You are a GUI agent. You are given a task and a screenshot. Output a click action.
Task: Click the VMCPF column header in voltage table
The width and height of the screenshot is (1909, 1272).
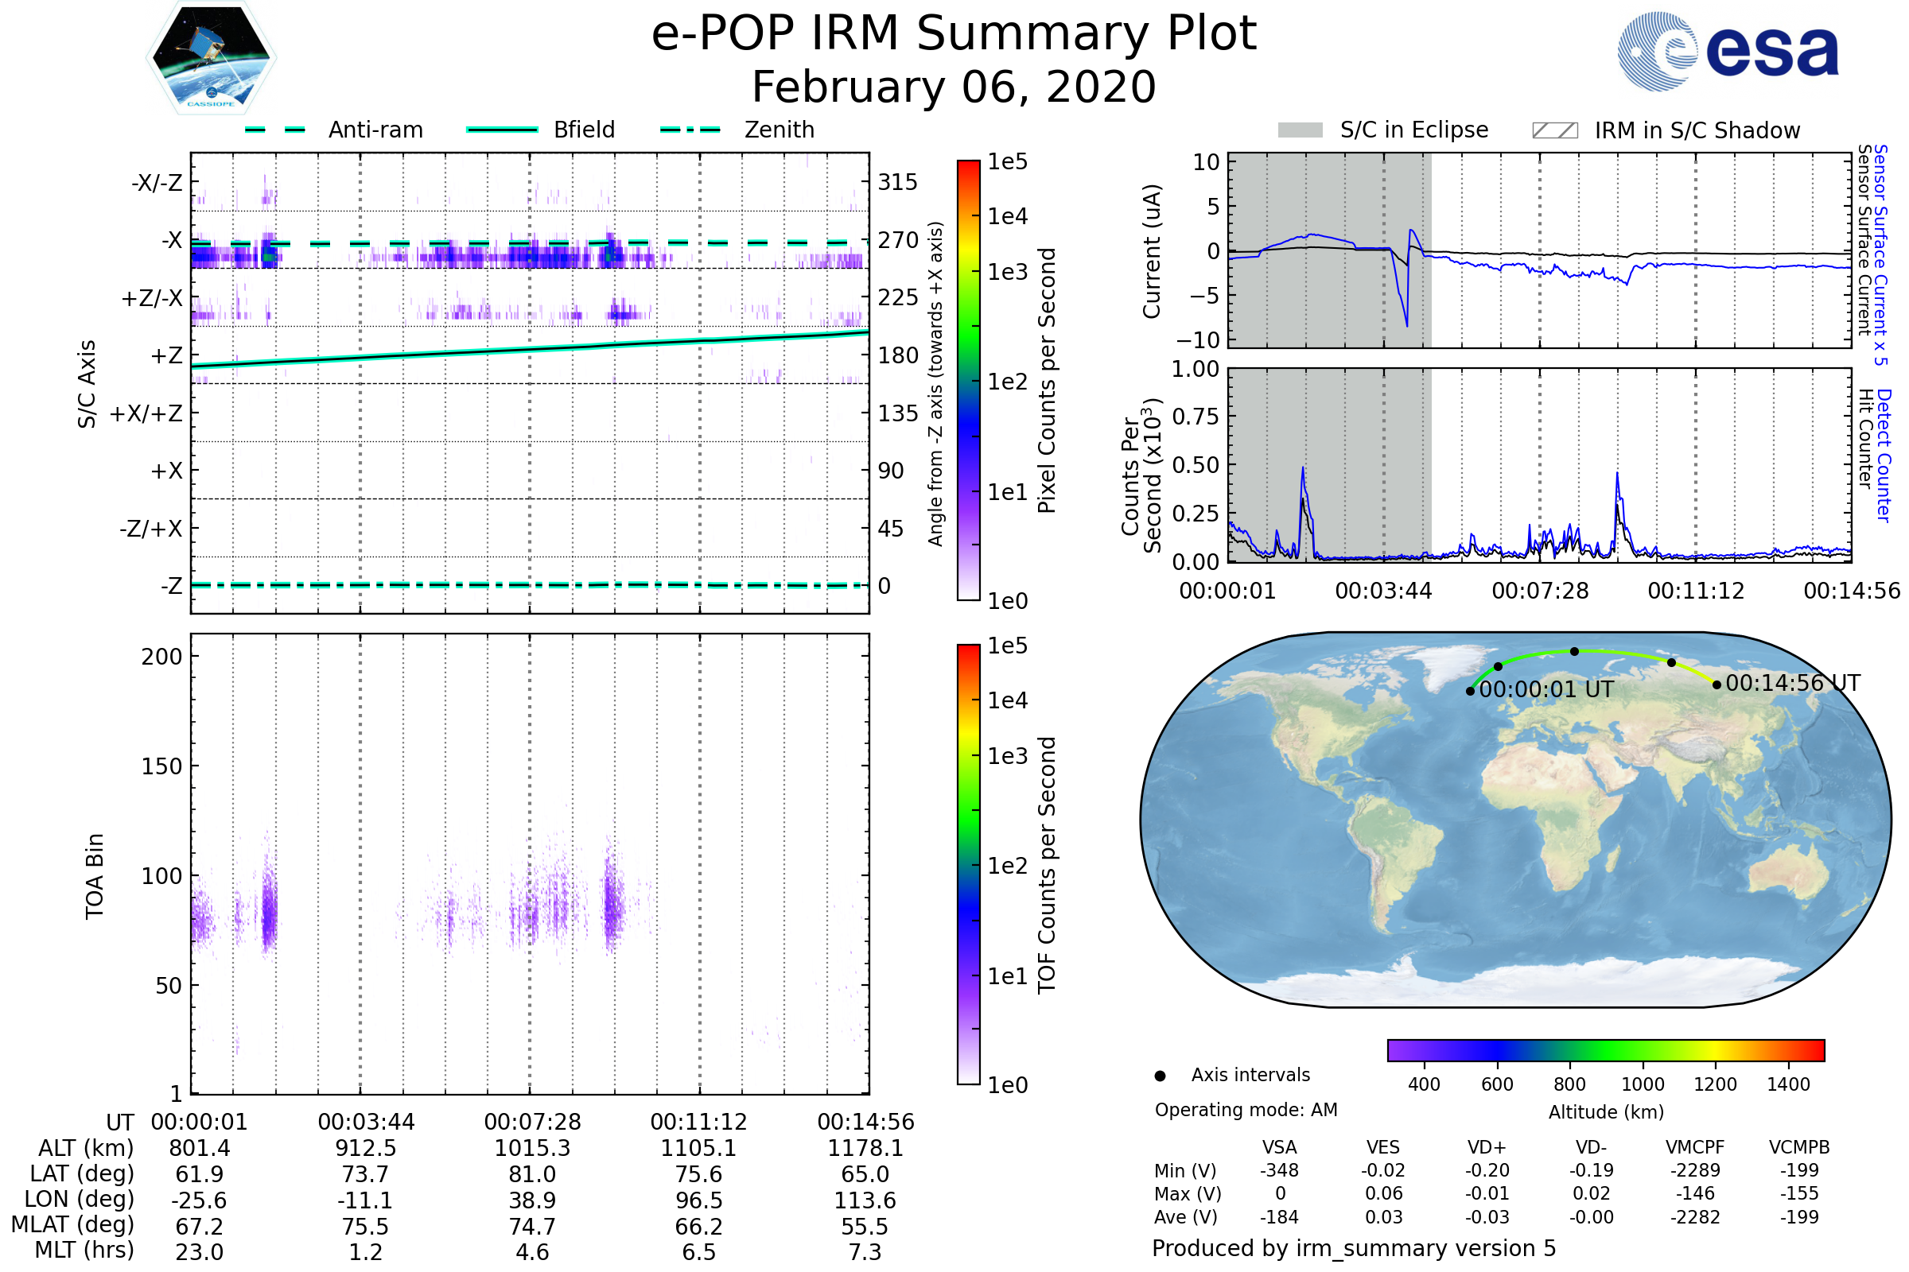click(1695, 1147)
